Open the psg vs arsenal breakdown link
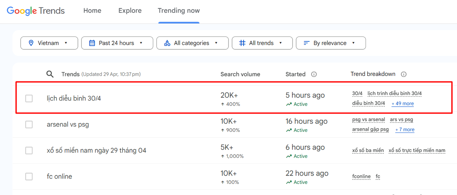Image resolution: width=457 pixels, height=195 pixels. click(x=369, y=120)
